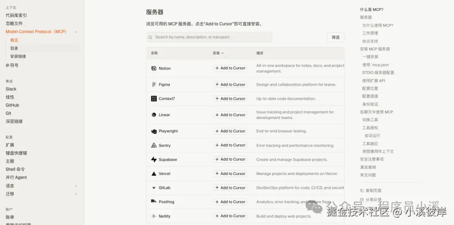Viewport: 454px width, 225px height.
Task: Open GitHub integration page
Action: [x=13, y=106]
